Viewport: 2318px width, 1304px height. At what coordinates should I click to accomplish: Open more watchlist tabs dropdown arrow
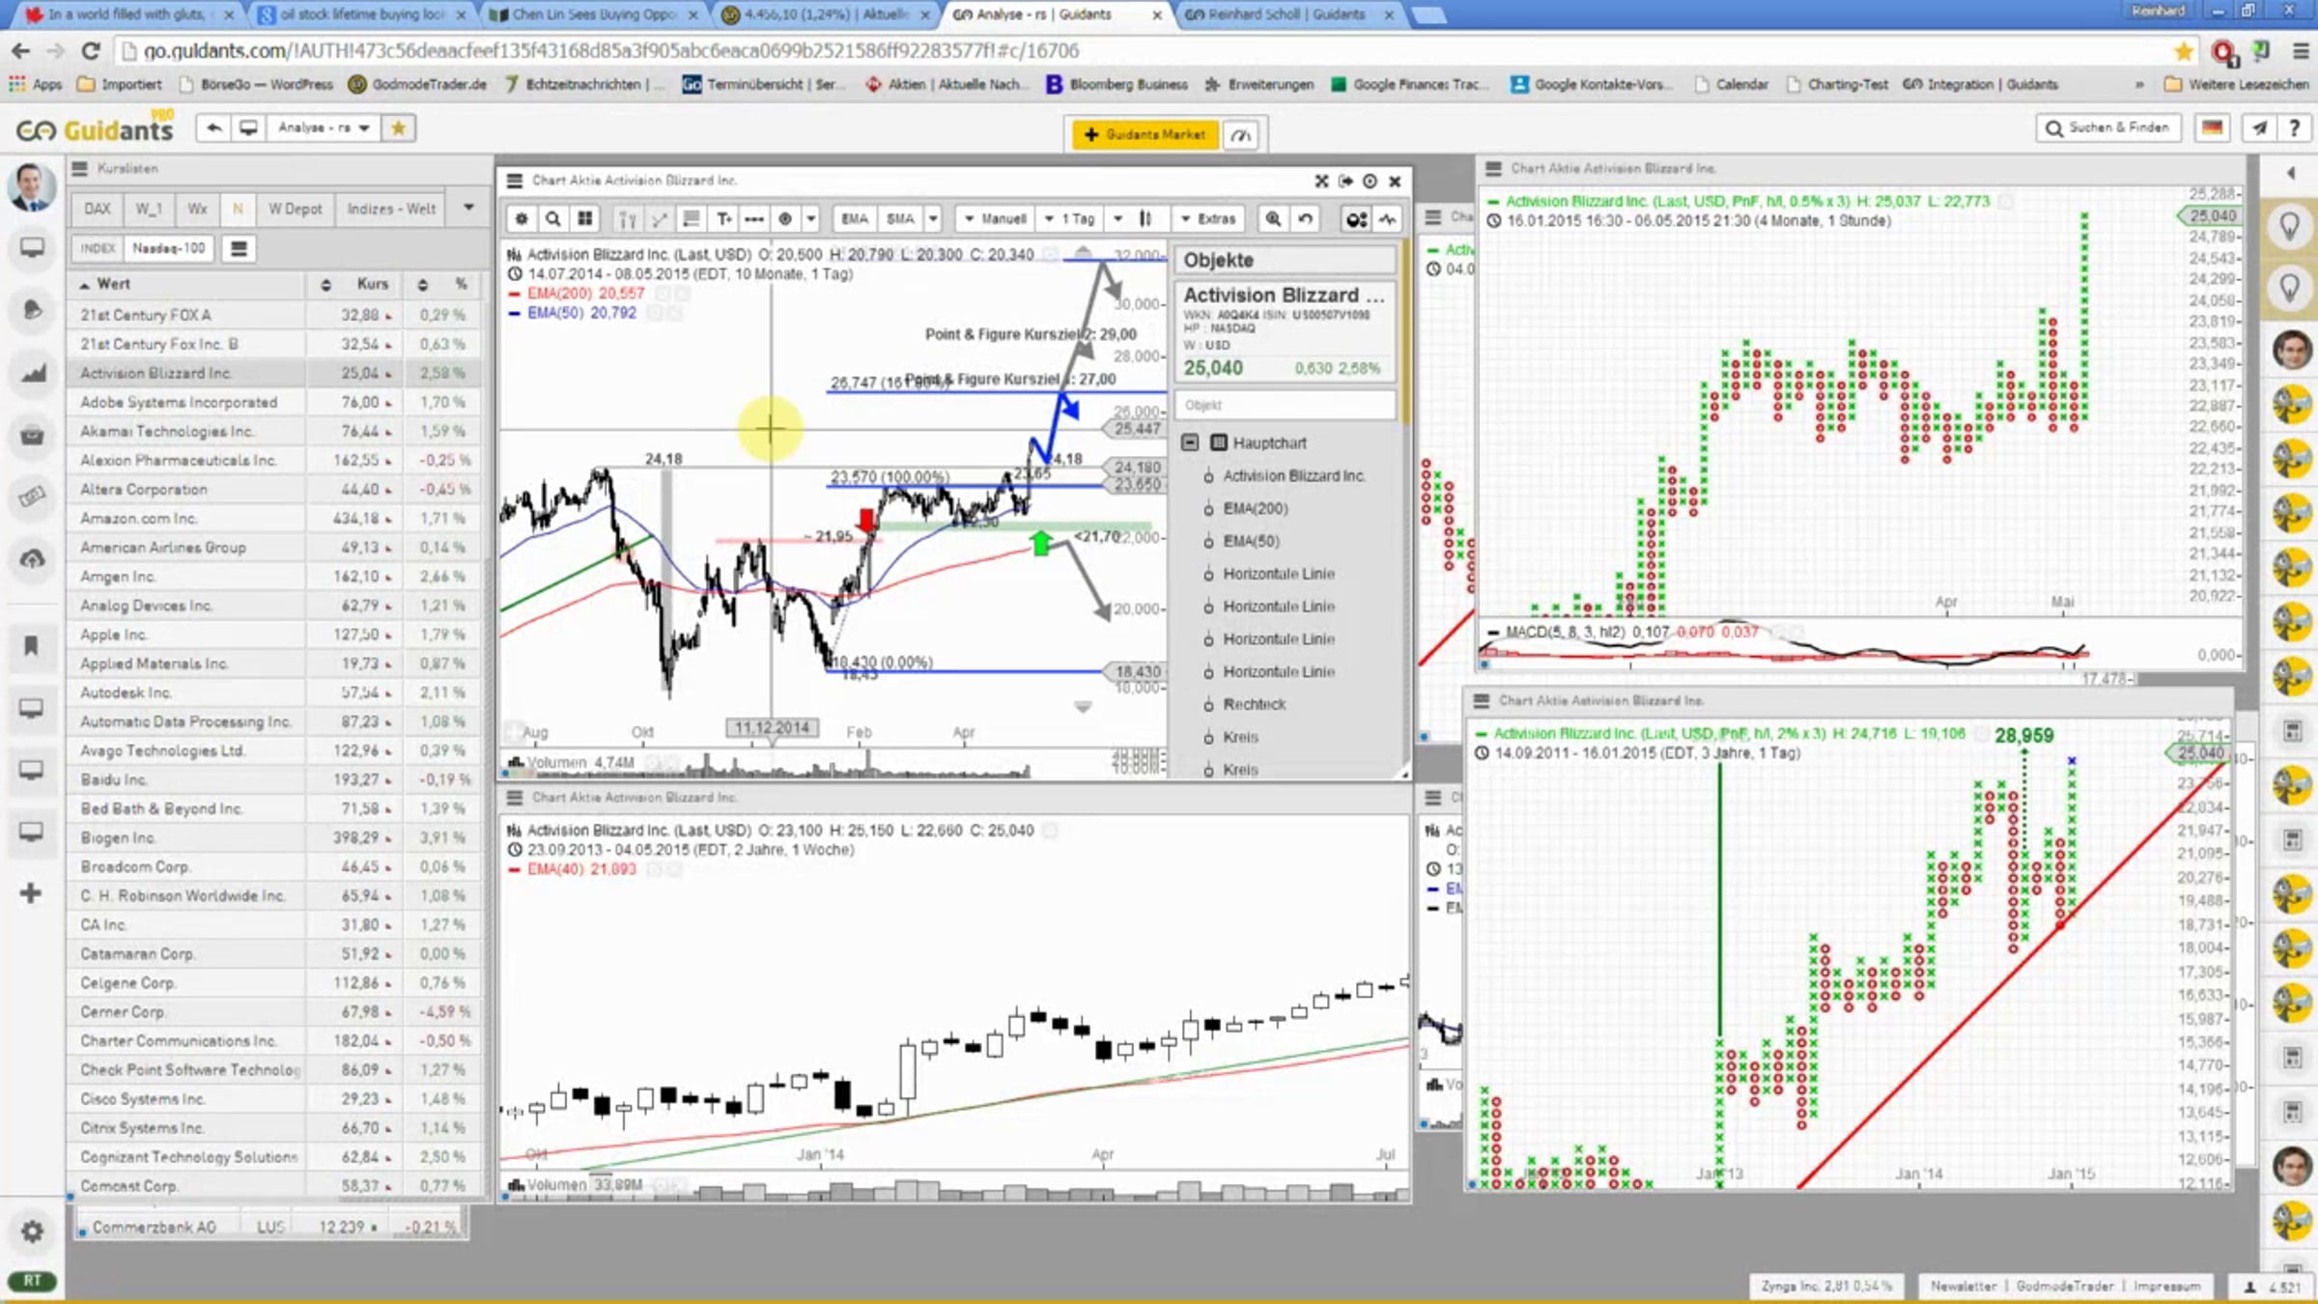[468, 209]
